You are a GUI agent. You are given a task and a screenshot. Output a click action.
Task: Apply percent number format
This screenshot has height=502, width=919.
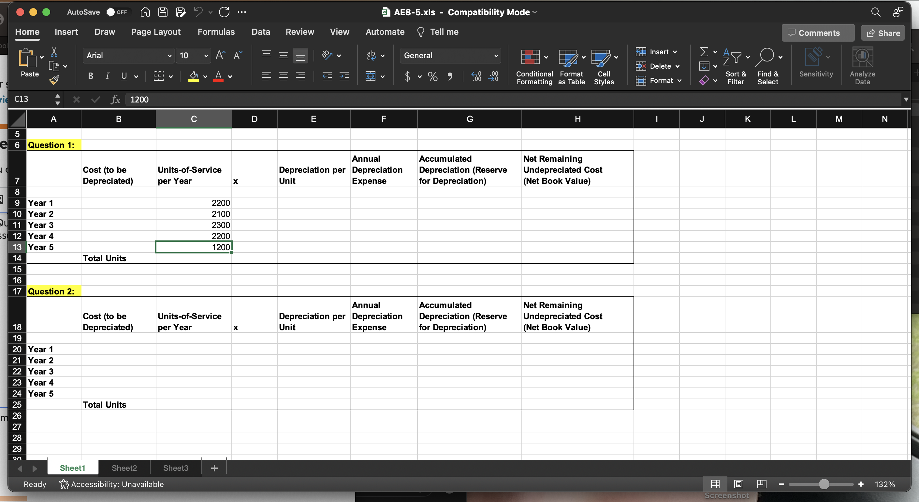[432, 76]
